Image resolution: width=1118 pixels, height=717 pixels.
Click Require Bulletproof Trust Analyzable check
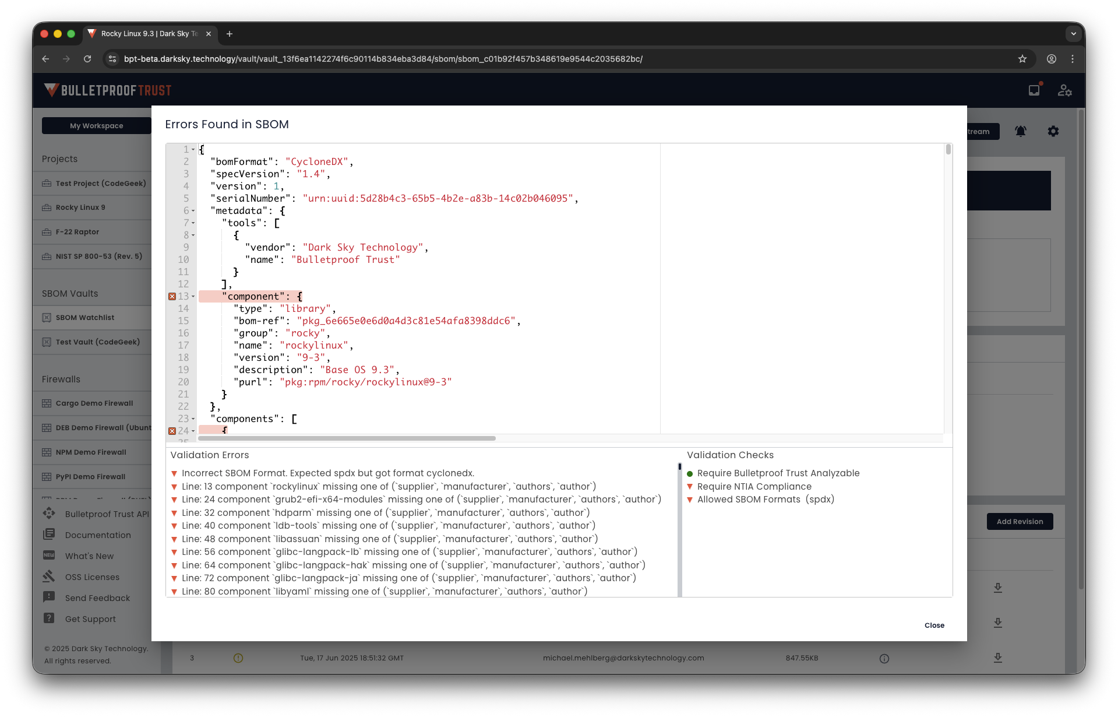(778, 473)
